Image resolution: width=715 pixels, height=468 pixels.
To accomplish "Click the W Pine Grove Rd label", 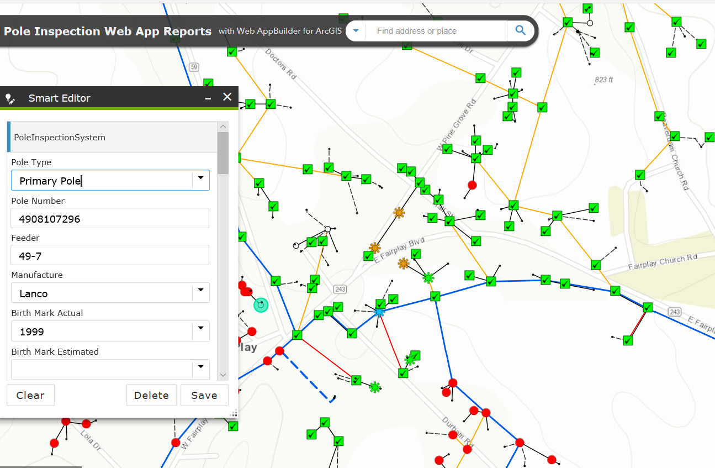I will pyautogui.click(x=456, y=125).
